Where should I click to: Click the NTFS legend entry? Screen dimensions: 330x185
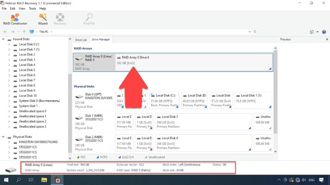coord(102,157)
